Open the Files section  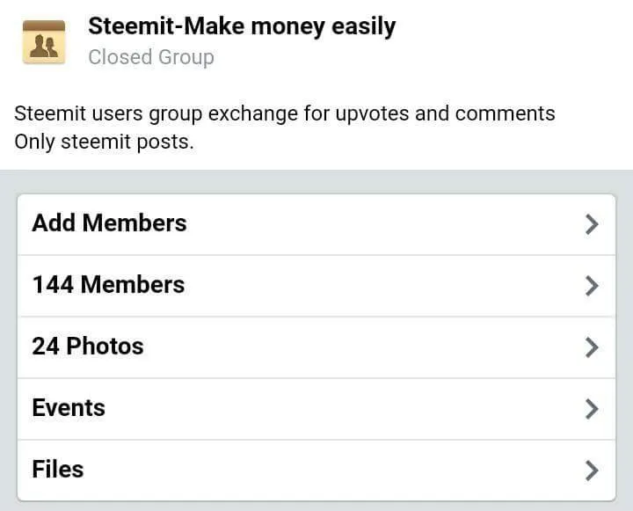click(x=316, y=471)
